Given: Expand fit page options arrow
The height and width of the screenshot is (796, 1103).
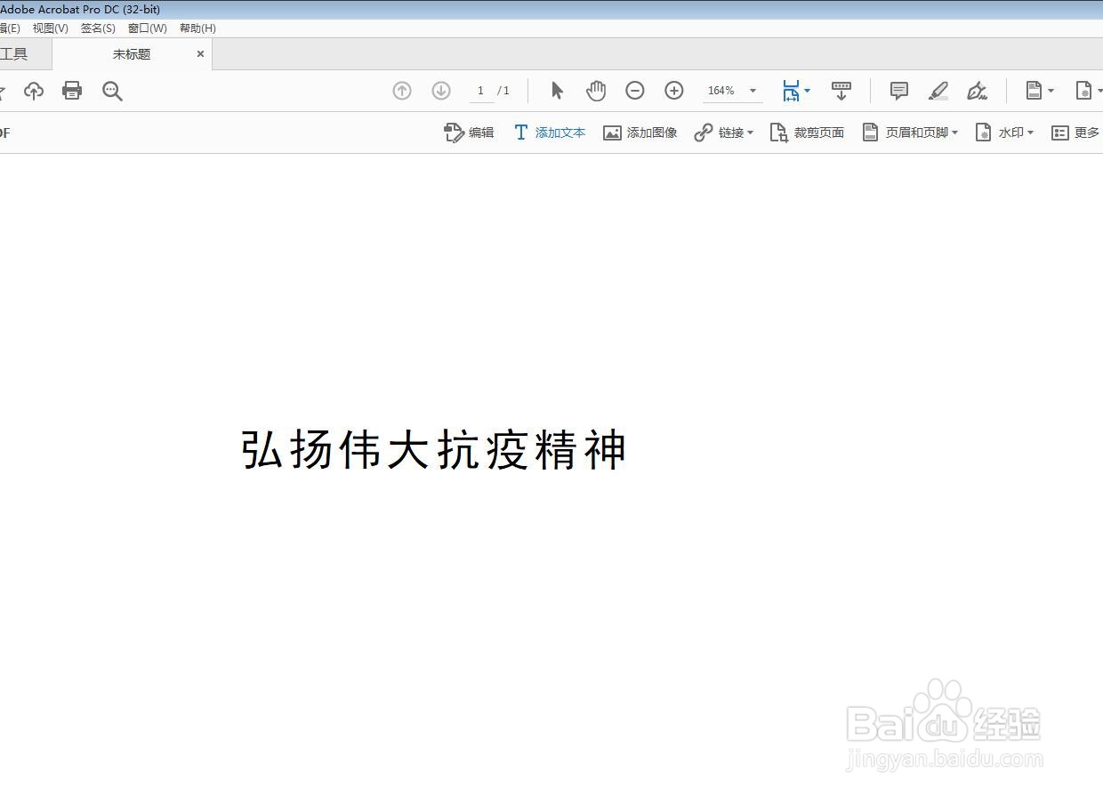Looking at the screenshot, I should (807, 91).
